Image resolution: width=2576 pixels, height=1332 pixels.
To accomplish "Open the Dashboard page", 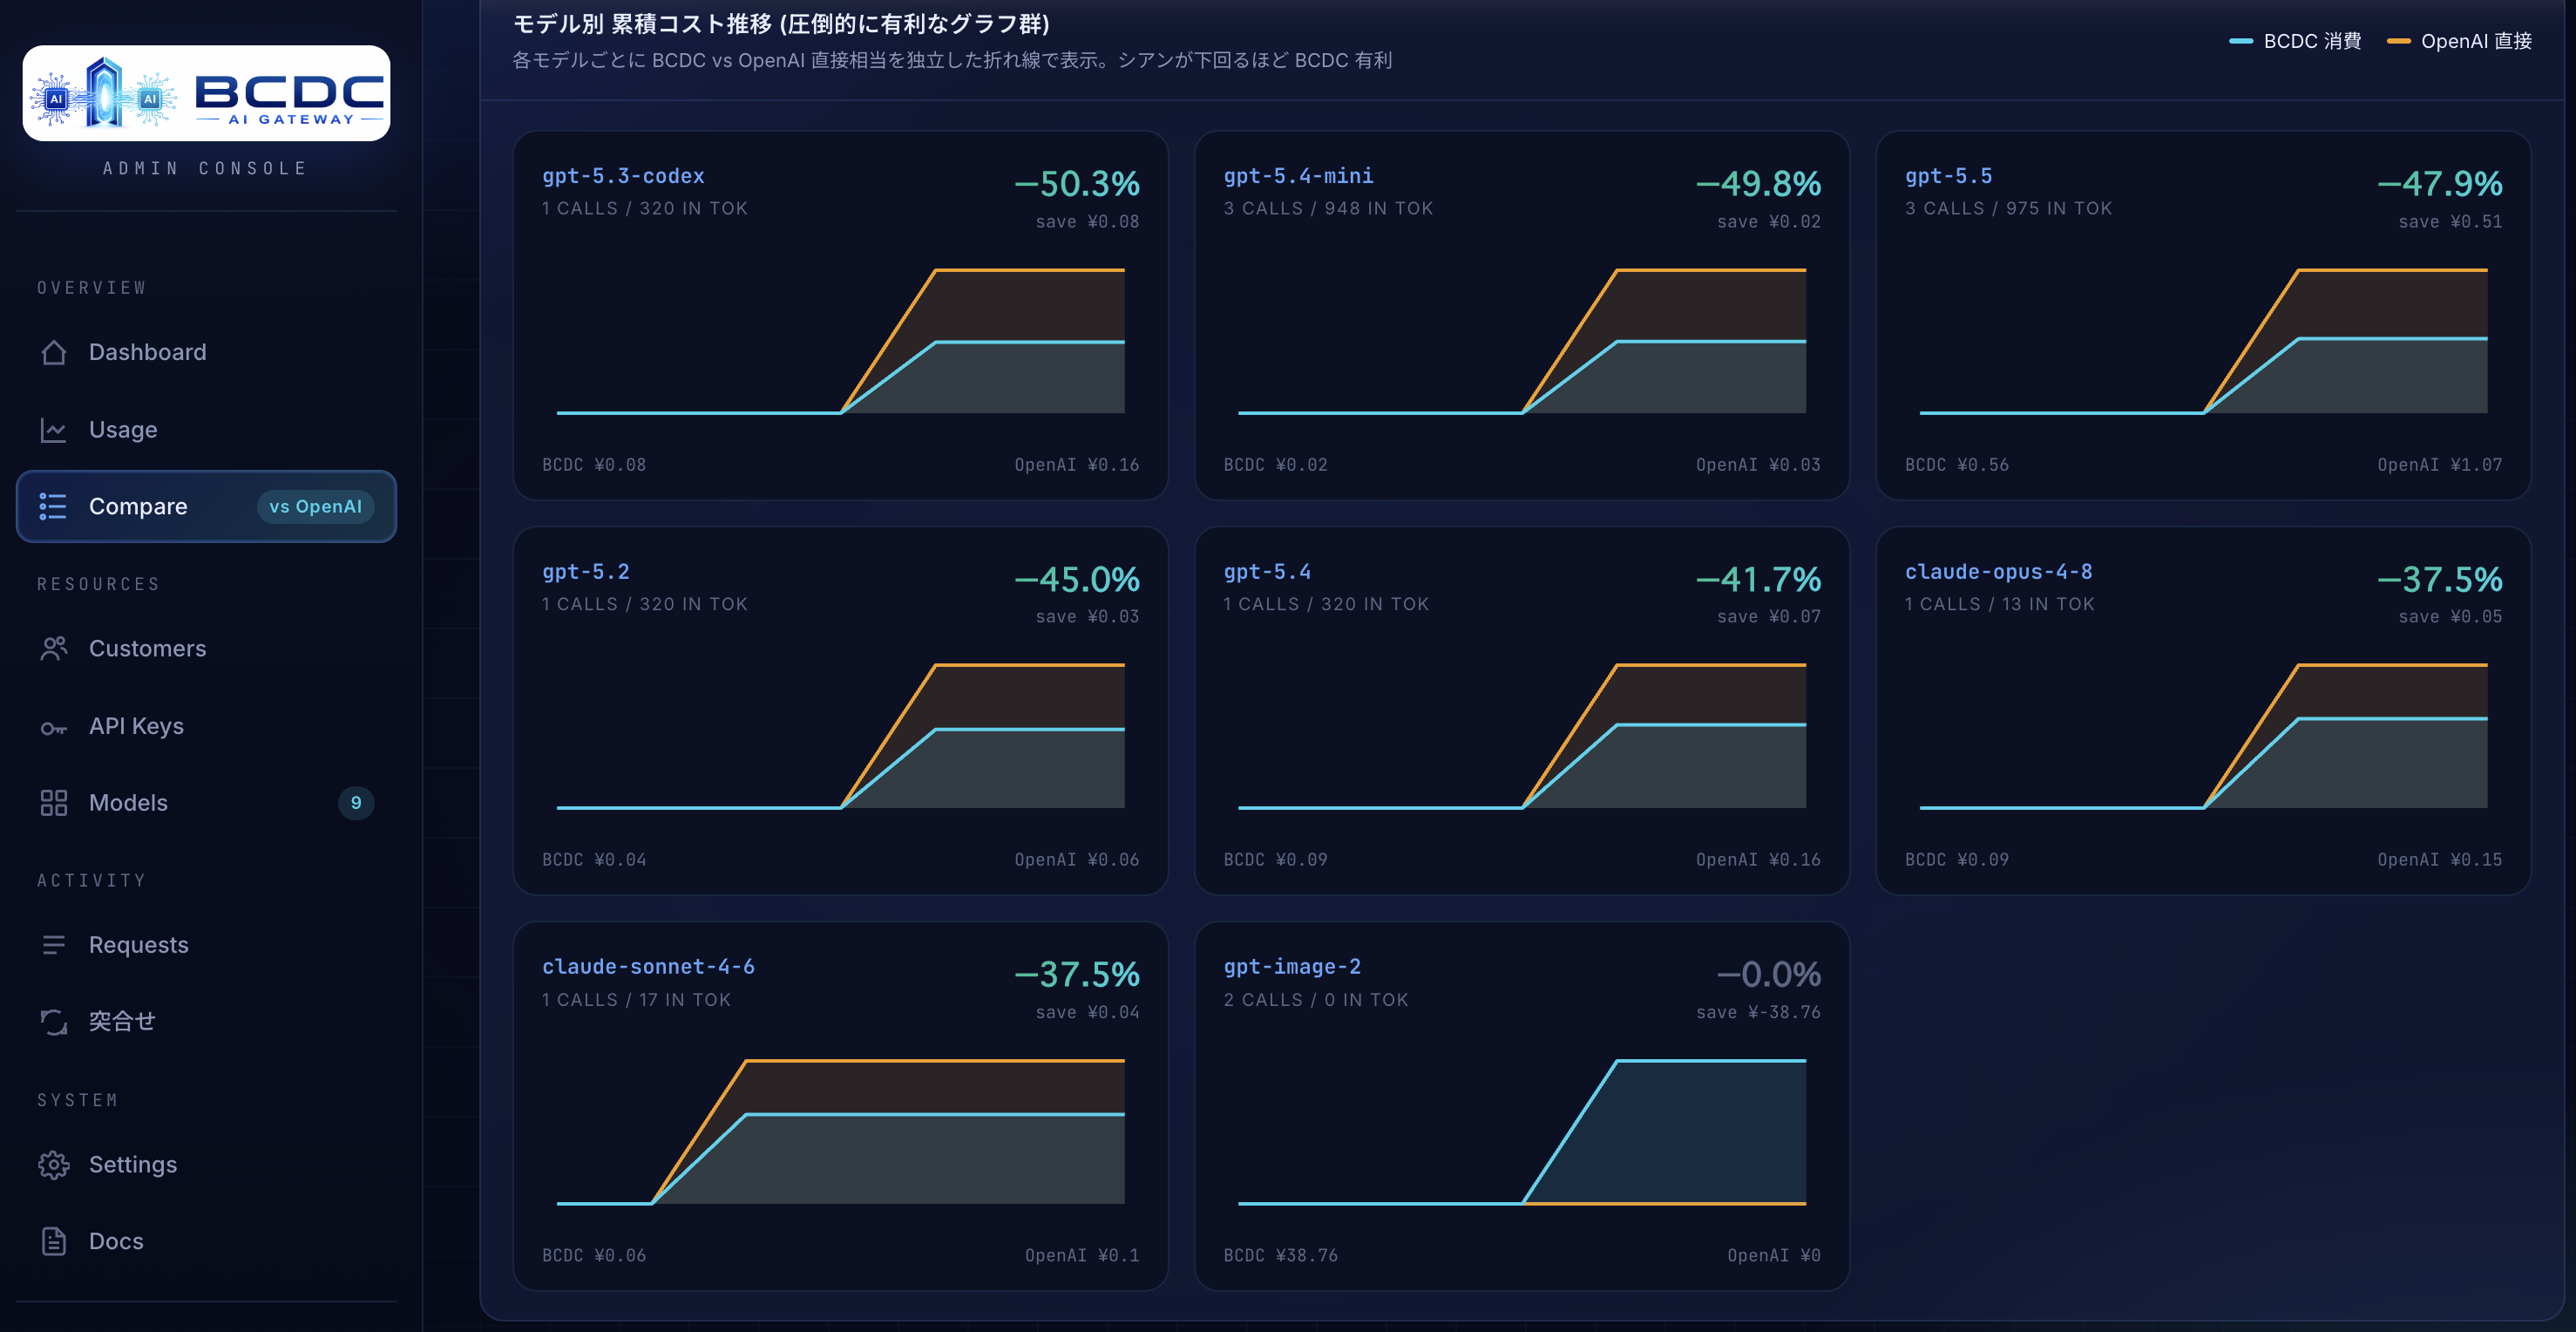I will [206, 352].
